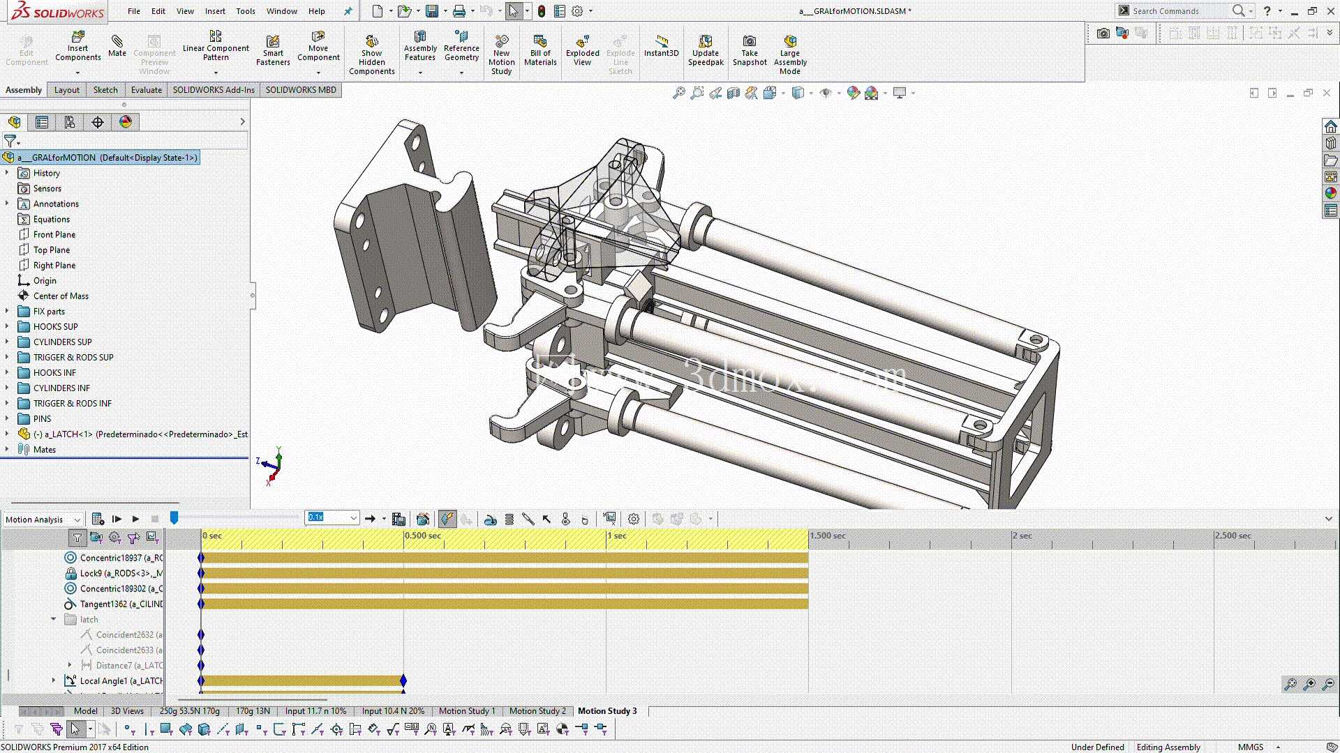The height and width of the screenshot is (753, 1340).
Task: Add a Spring in motion toolbar
Action: click(x=509, y=519)
